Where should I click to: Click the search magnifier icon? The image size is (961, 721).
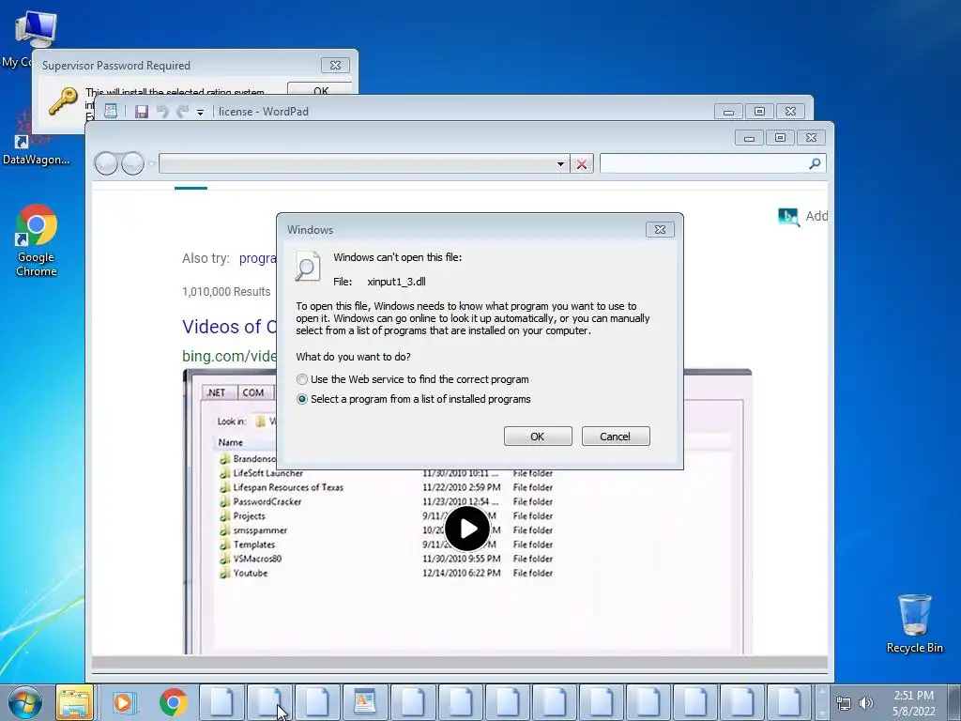(815, 163)
